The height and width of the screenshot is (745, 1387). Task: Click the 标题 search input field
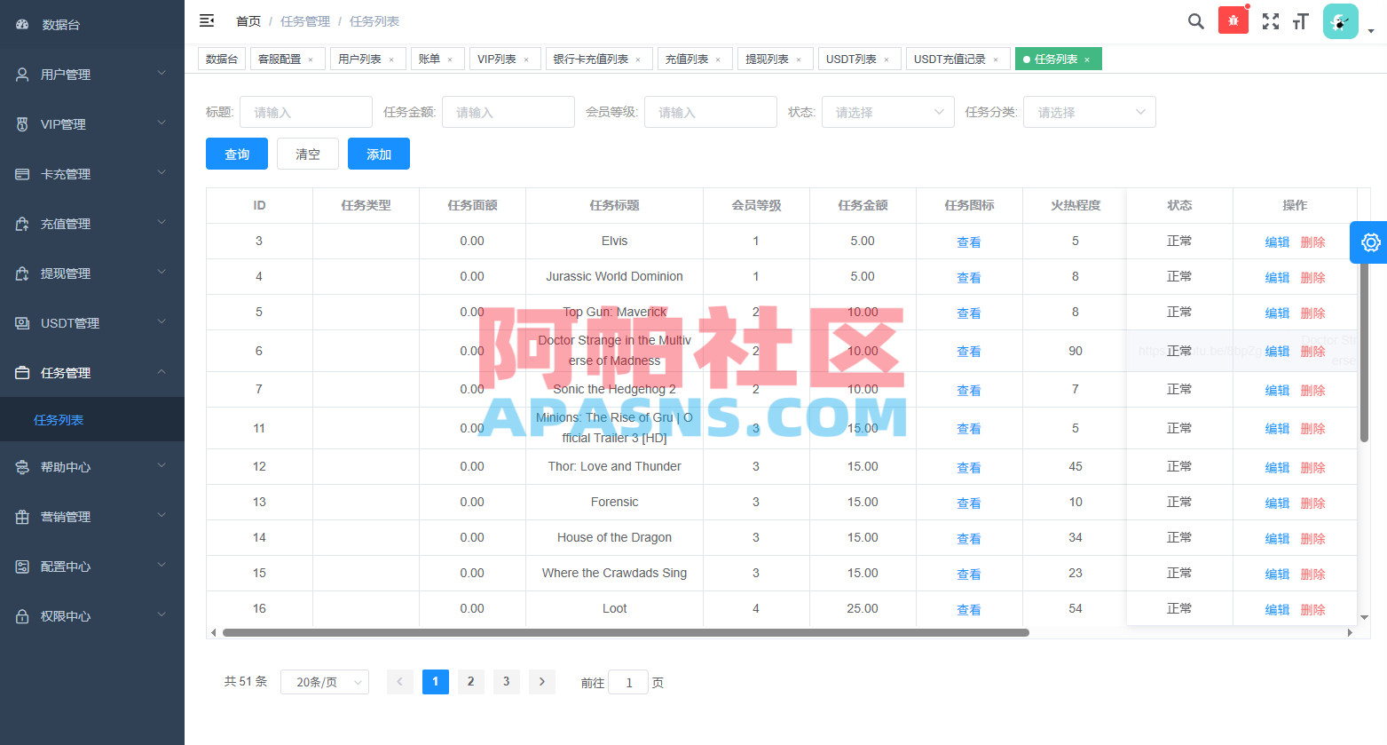306,112
